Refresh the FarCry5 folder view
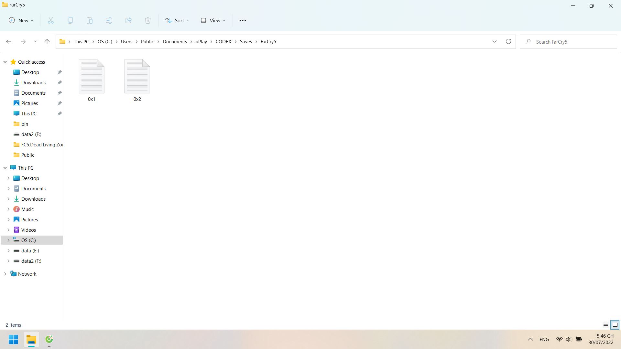The width and height of the screenshot is (621, 349). [x=508, y=42]
